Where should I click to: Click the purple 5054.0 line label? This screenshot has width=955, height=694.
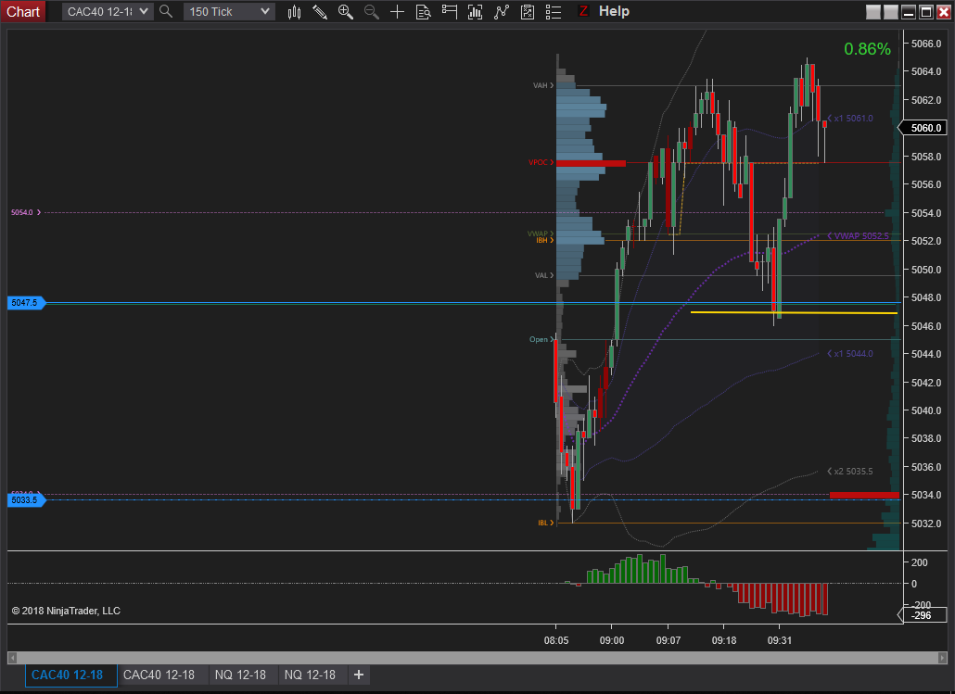click(26, 212)
